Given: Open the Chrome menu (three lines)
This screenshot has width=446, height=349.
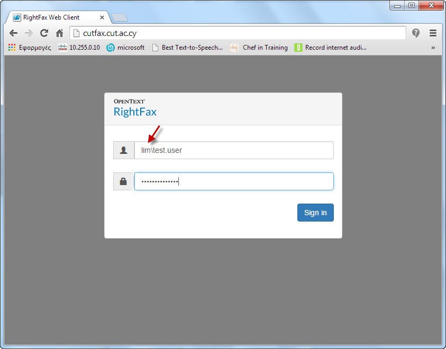Looking at the screenshot, I should click(x=433, y=33).
